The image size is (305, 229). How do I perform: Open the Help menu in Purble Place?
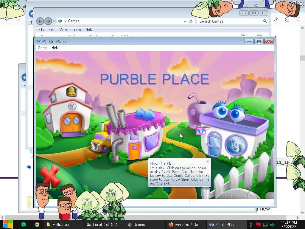pos(55,48)
